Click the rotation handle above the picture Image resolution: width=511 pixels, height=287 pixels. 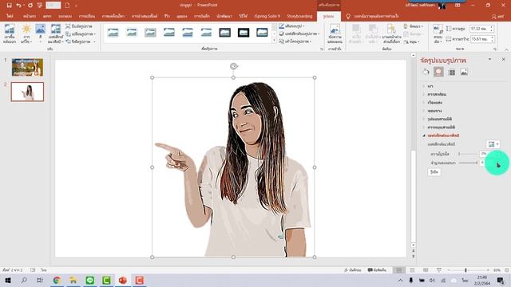coord(234,66)
